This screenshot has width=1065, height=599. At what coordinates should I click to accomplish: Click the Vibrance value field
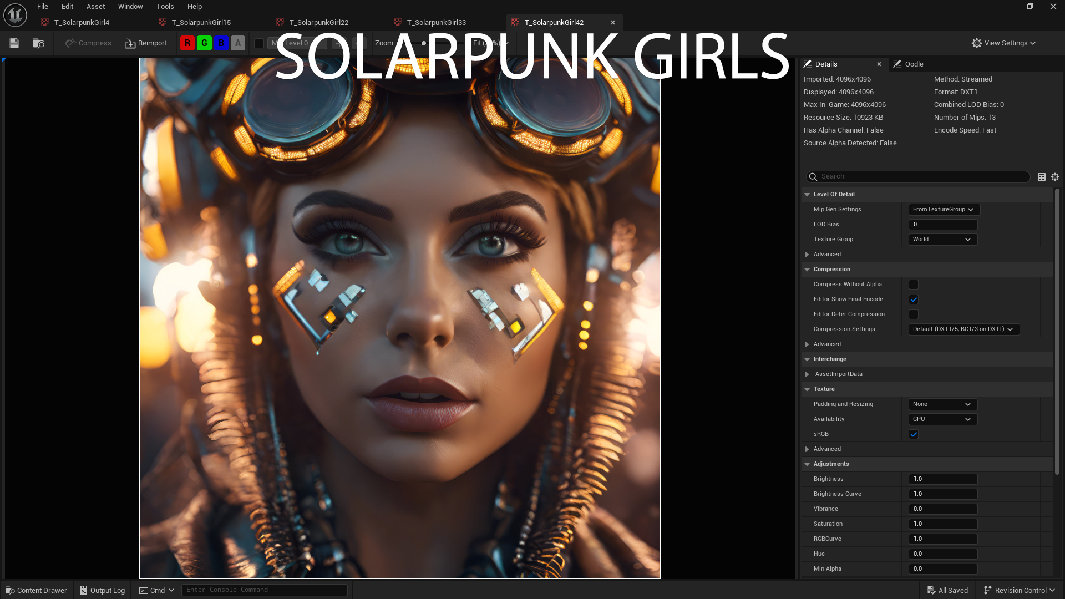(x=943, y=509)
